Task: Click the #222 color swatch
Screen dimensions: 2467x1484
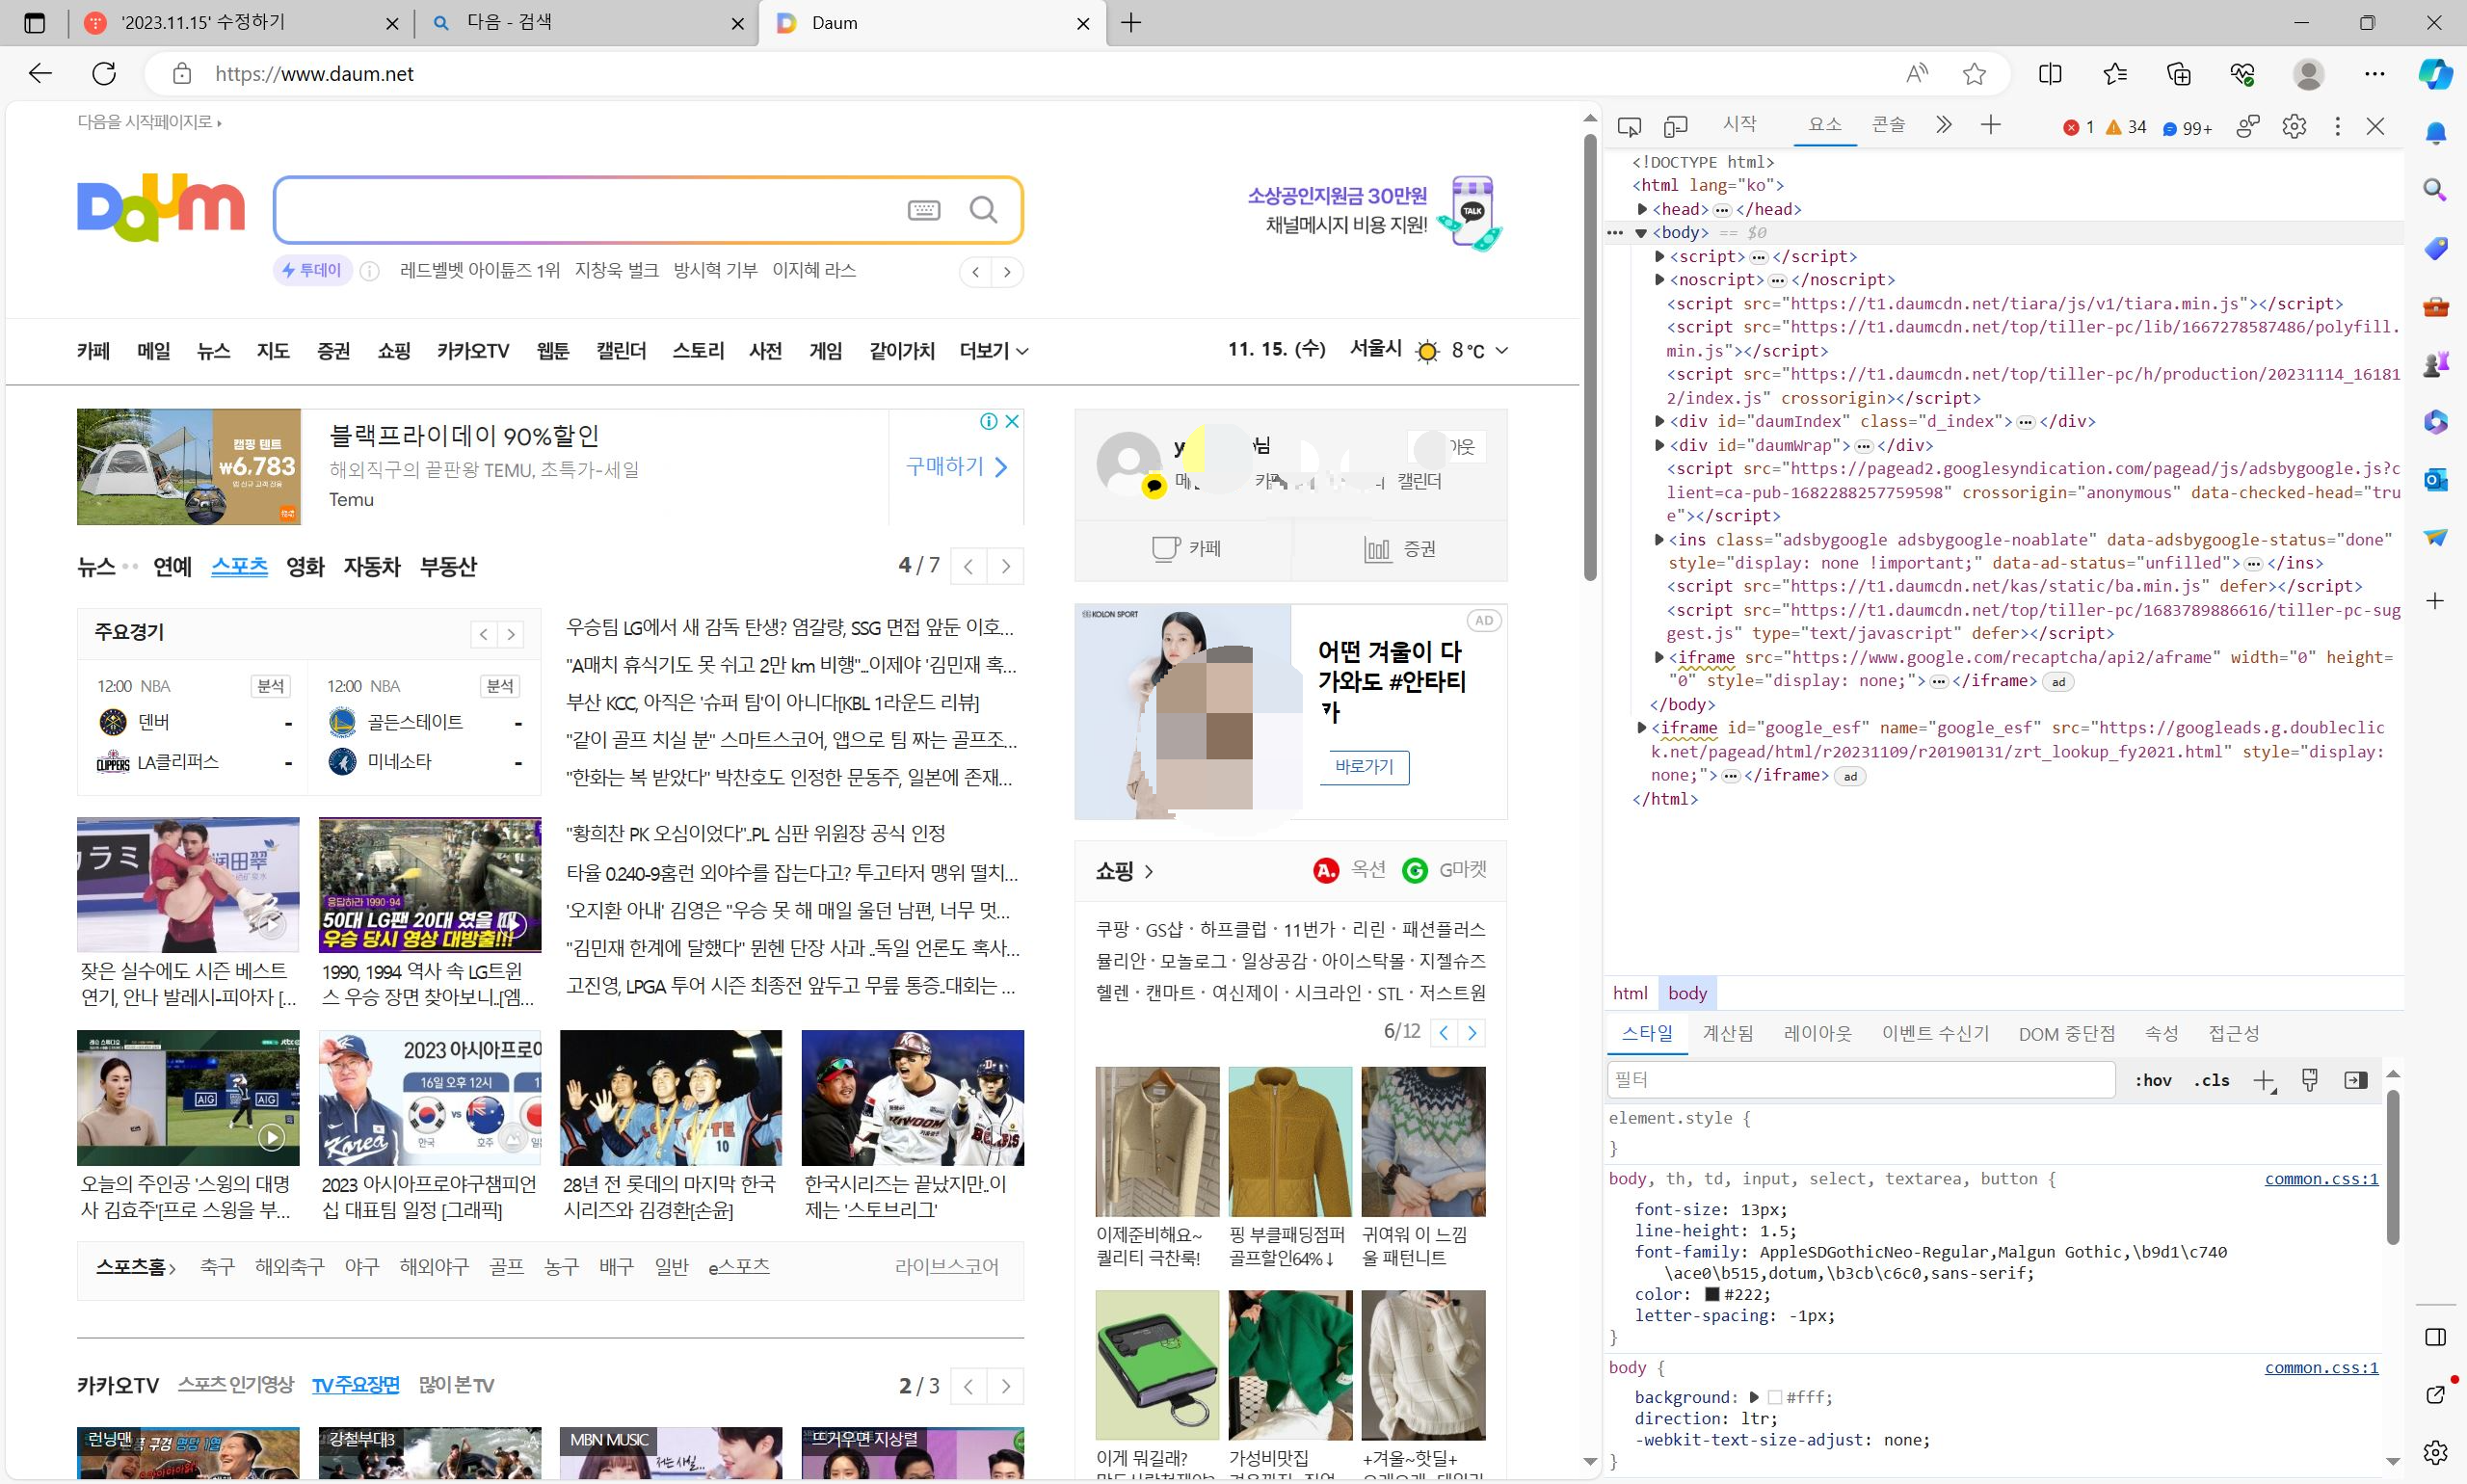Action: tap(1711, 1294)
